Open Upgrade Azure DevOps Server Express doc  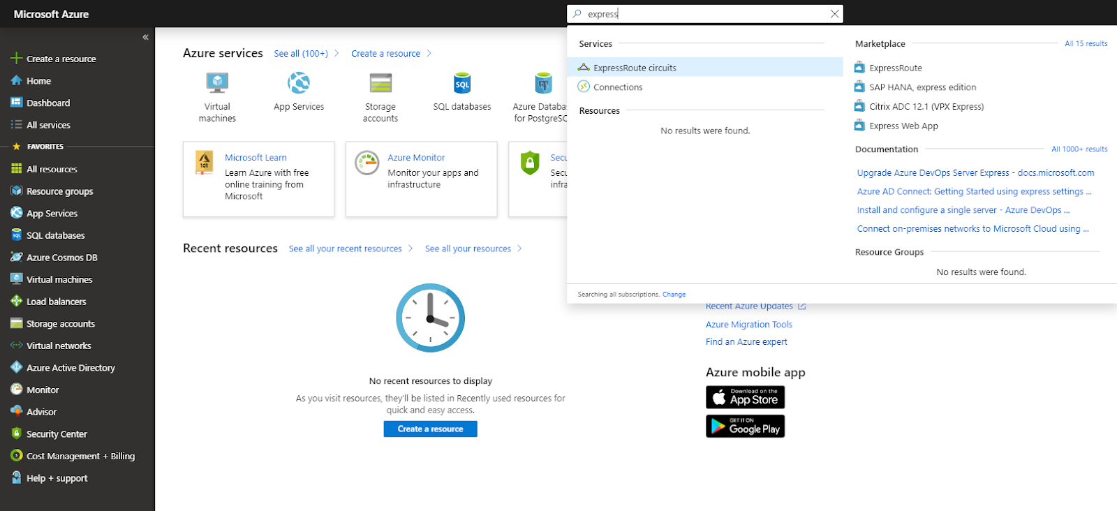click(x=975, y=172)
